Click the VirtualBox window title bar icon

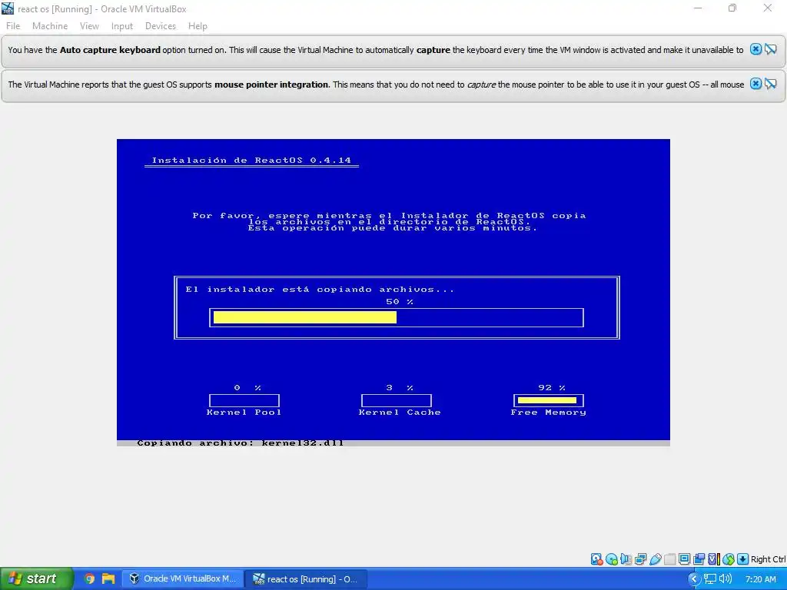tap(8, 8)
